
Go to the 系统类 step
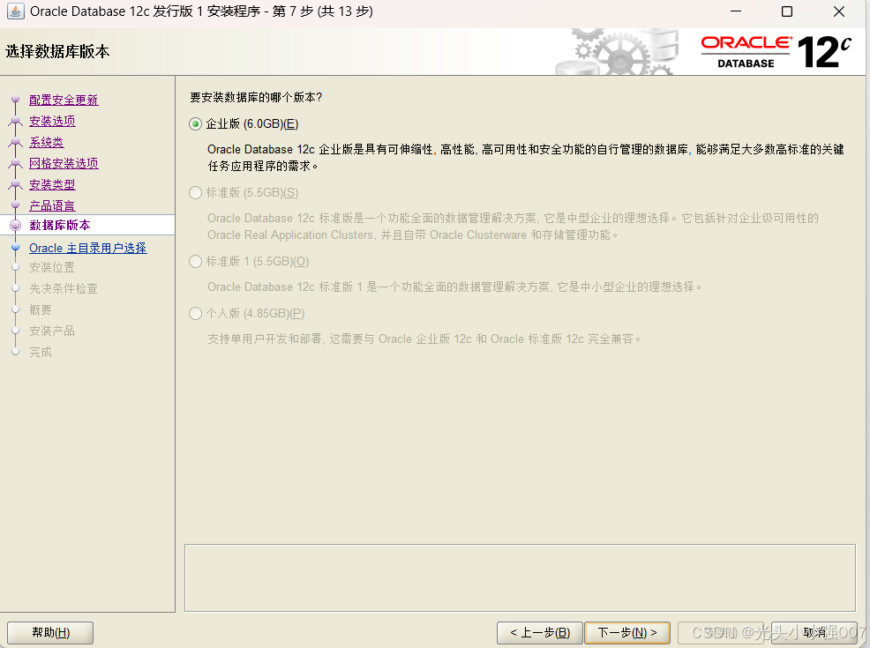point(46,142)
